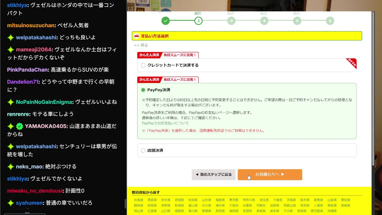This screenshot has height=215, width=382.
Task: Click the 鹿児島県 prefecture link
Action: click(x=317, y=211)
